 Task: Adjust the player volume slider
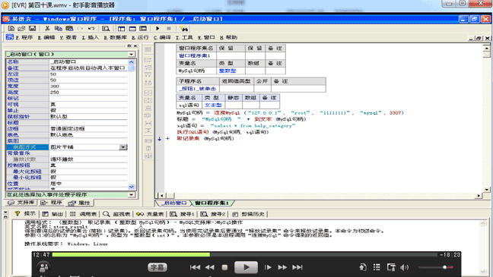(x=436, y=267)
